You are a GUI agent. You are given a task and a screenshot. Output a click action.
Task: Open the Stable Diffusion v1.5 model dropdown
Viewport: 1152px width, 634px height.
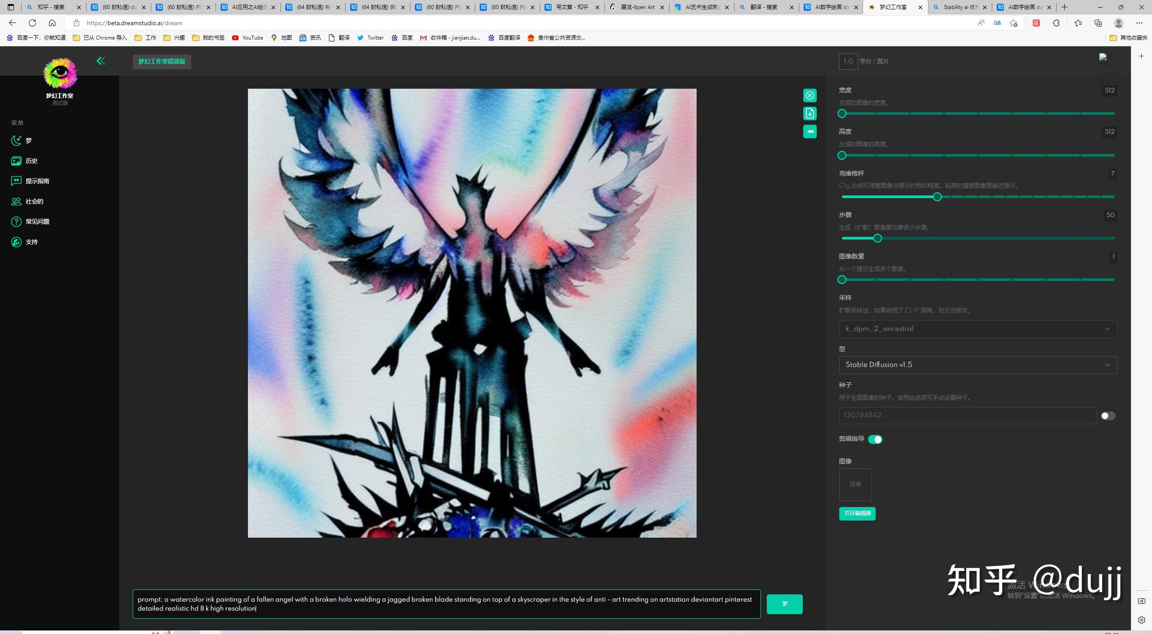(x=977, y=365)
